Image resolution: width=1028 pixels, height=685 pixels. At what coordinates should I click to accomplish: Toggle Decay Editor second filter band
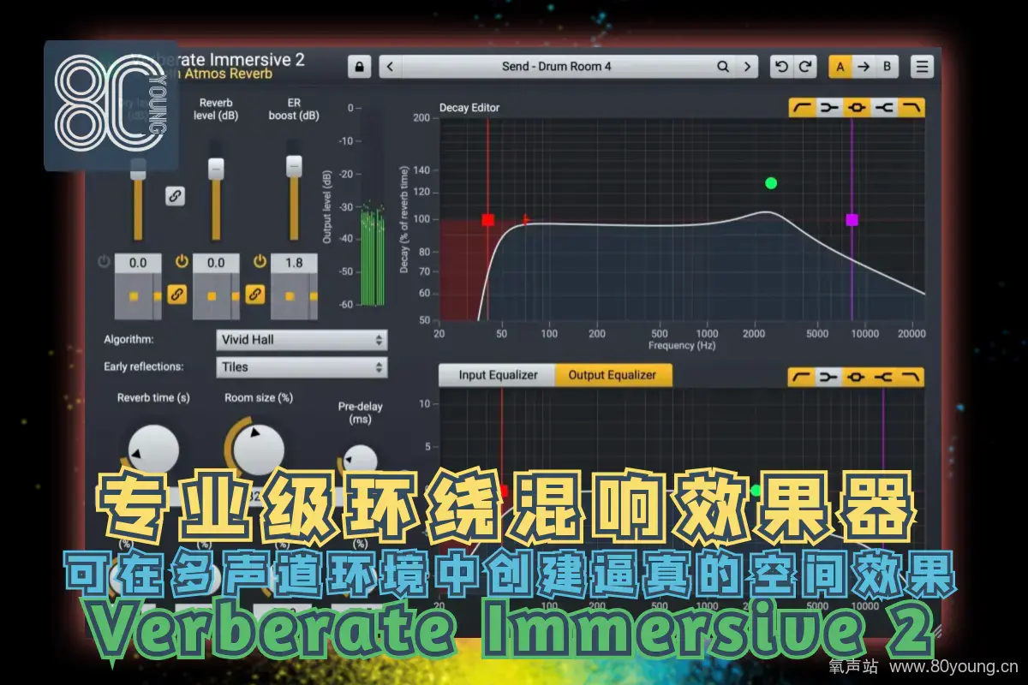[x=829, y=107]
